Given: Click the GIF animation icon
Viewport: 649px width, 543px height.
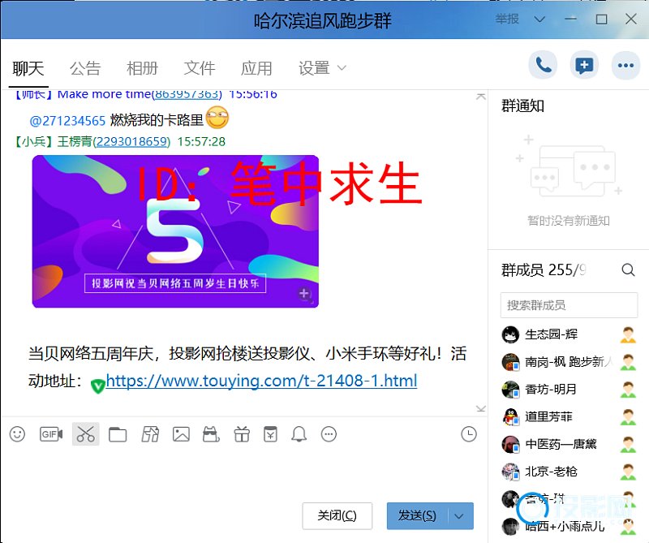Looking at the screenshot, I should point(51,434).
